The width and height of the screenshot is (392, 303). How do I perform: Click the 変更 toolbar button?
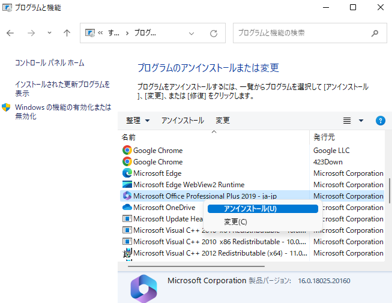coord(223,121)
